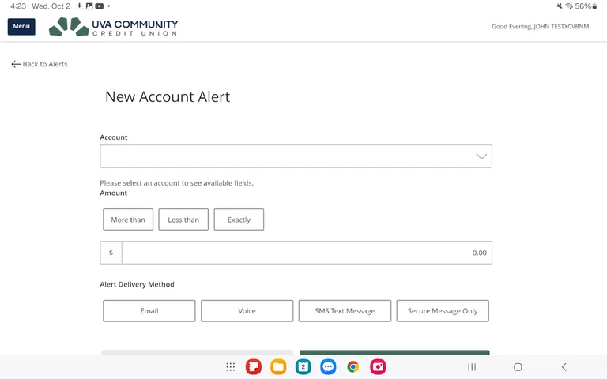Select the More than amount option
This screenshot has width=607, height=379.
tap(128, 220)
